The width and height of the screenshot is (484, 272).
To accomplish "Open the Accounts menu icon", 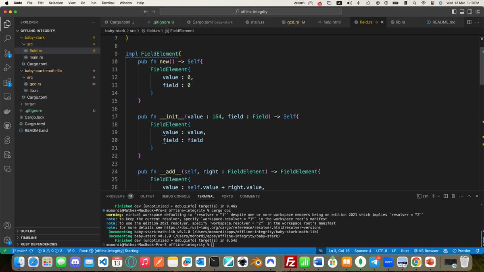I will (x=7, y=226).
